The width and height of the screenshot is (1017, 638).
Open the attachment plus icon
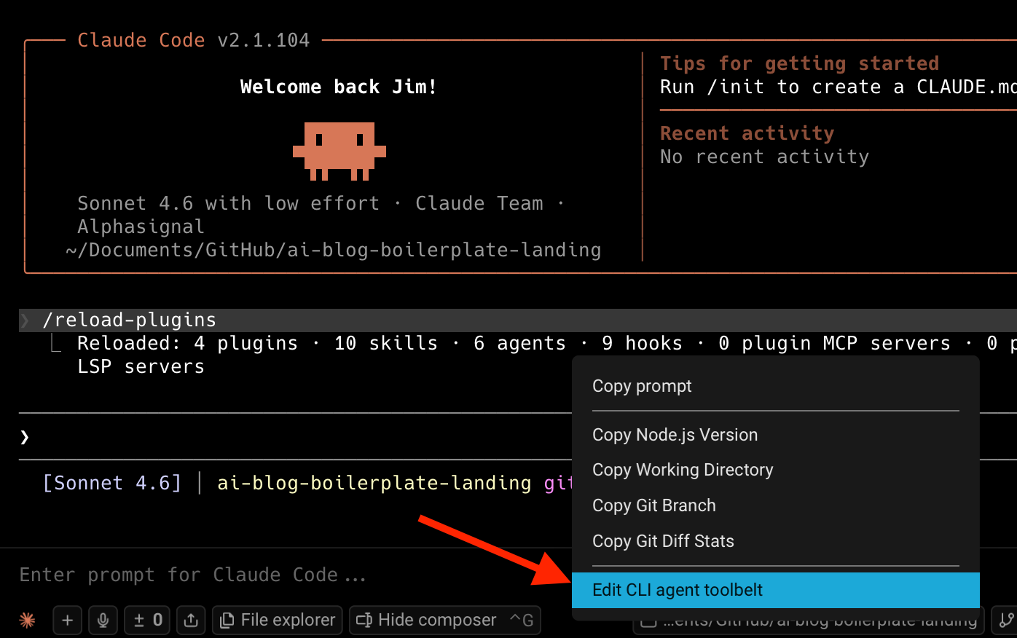67,620
